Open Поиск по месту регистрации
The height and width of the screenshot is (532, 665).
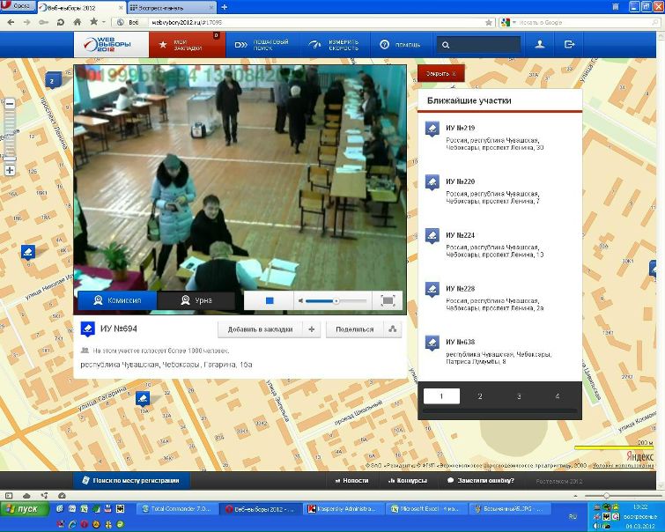point(131,481)
